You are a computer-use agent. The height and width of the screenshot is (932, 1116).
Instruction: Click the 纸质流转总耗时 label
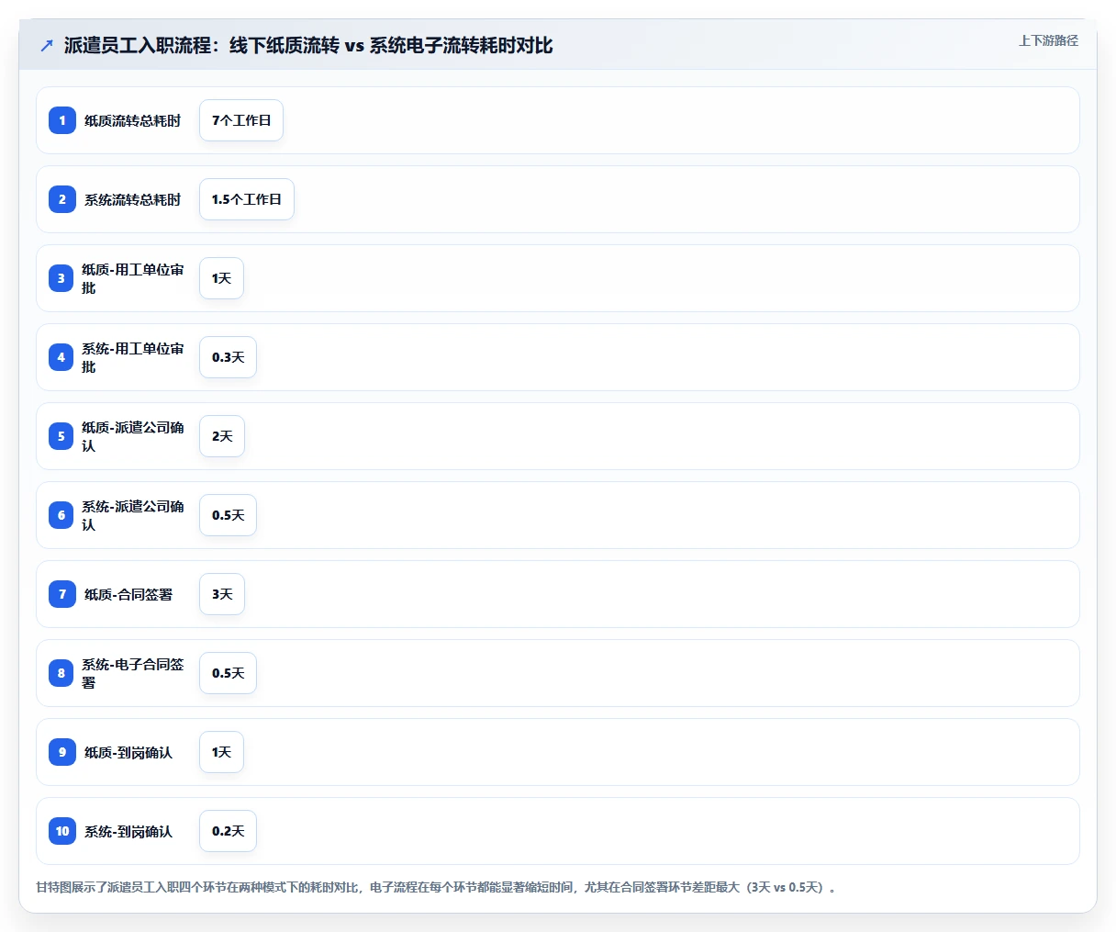tap(132, 120)
